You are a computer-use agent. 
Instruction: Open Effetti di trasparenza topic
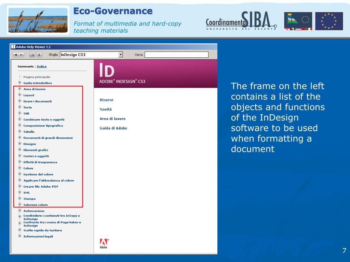tap(40, 162)
